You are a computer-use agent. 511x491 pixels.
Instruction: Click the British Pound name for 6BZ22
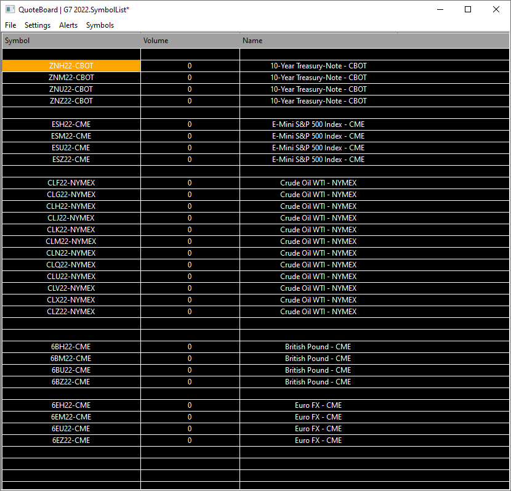(318, 382)
